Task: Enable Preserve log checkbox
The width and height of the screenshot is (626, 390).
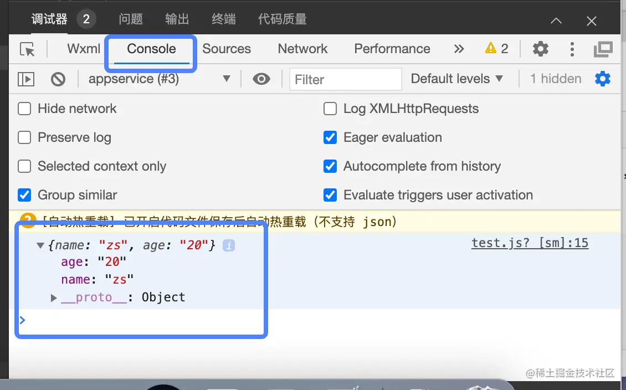Action: coord(24,137)
